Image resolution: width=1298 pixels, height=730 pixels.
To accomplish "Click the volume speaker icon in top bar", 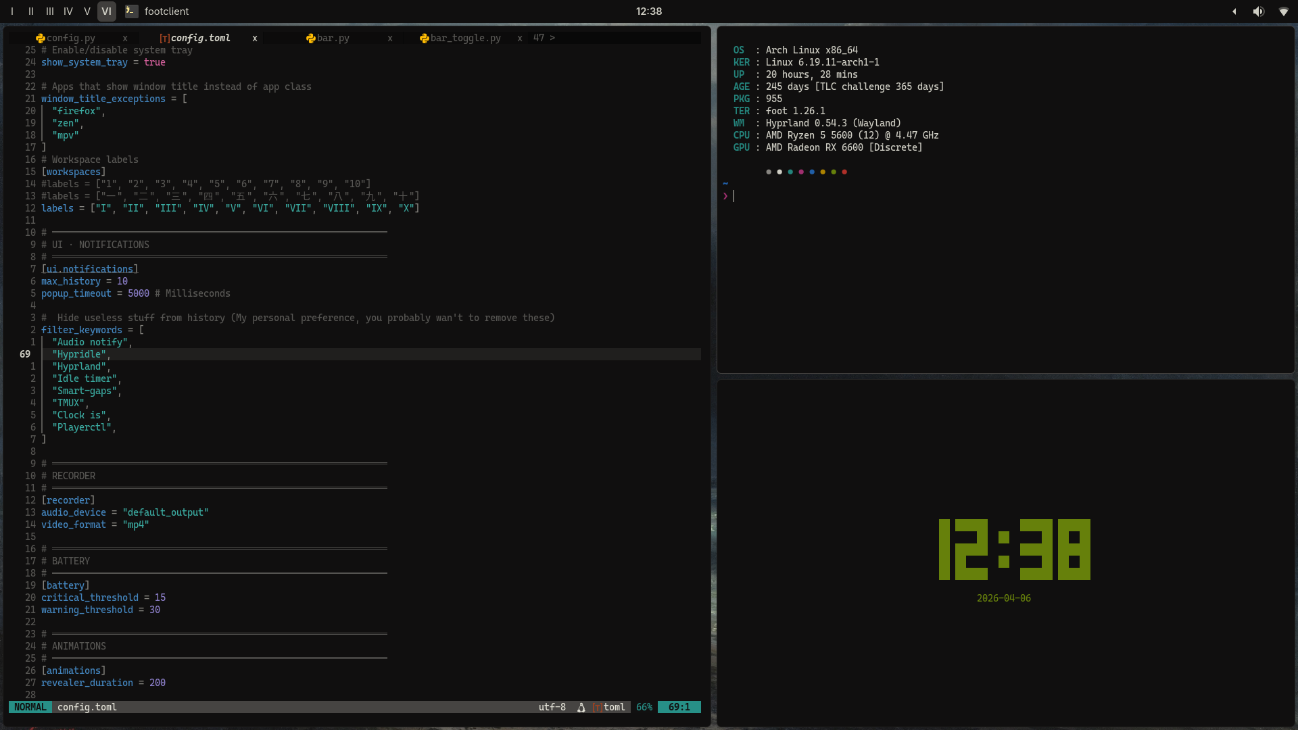I will [x=1258, y=11].
